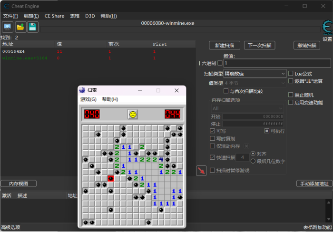Open Cheat Engine settings logo icon

[327, 28]
